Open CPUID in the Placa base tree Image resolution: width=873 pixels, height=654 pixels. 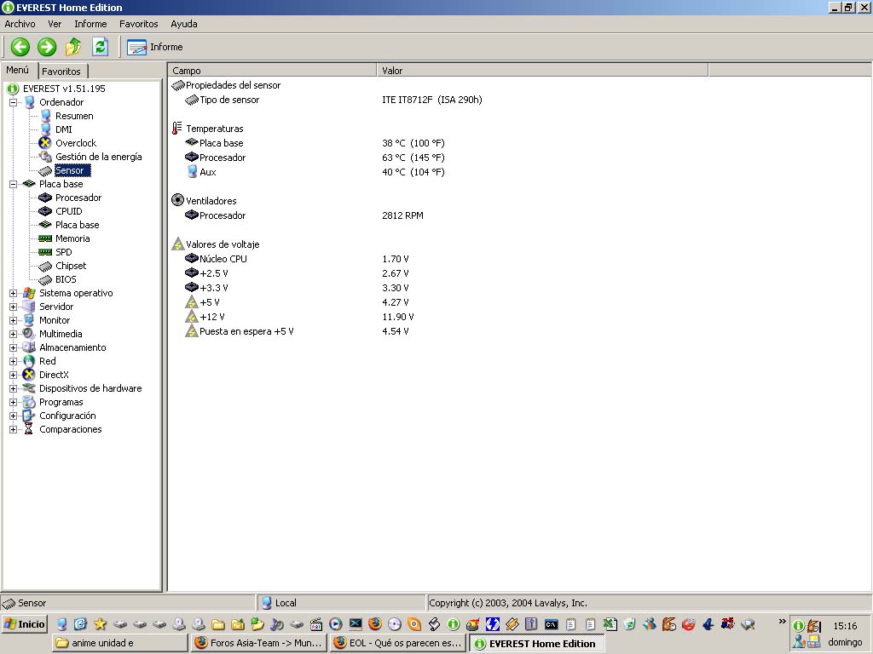(x=68, y=211)
